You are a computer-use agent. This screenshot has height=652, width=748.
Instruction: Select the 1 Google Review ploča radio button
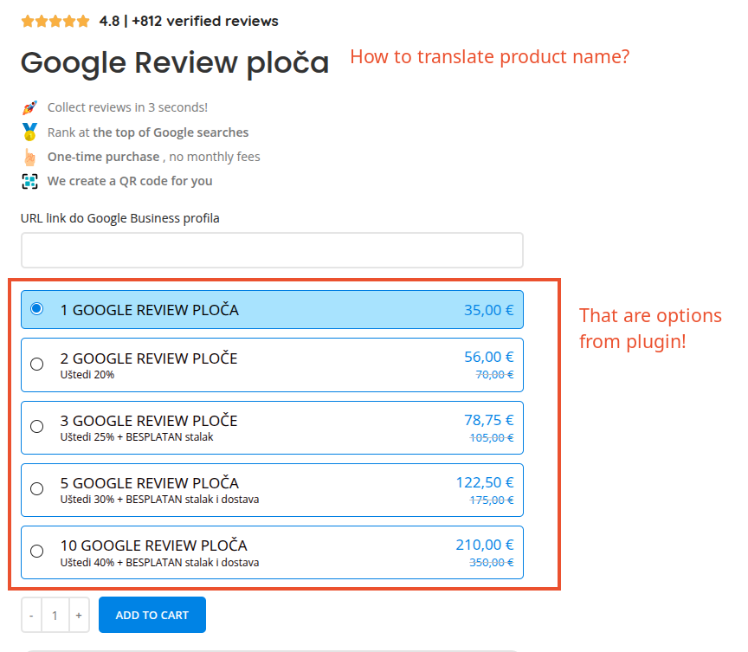(x=36, y=308)
